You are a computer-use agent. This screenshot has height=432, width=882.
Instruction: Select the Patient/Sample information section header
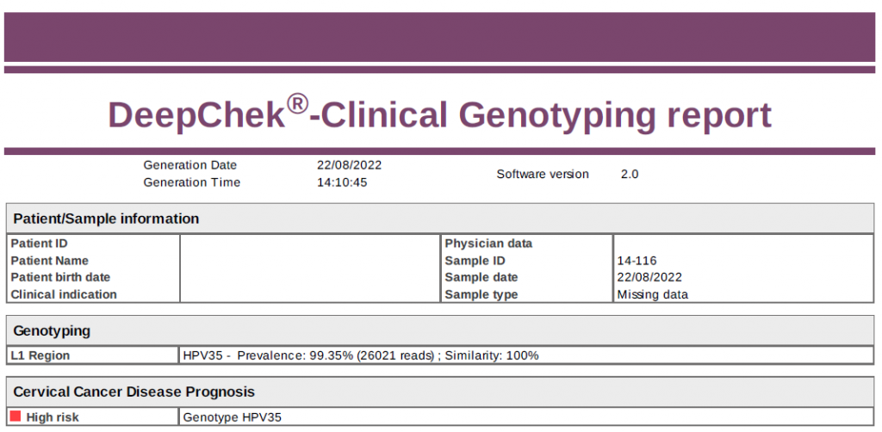tap(107, 219)
